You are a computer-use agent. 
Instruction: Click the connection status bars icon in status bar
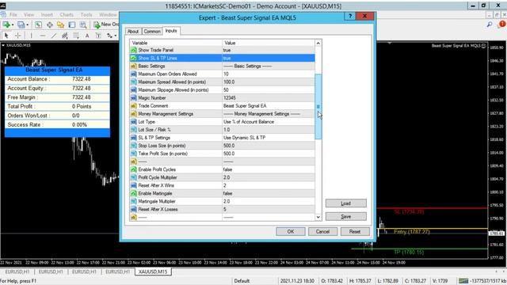463,281
